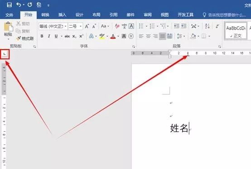Click the 告诉我您想要做什么 search box

(224, 15)
